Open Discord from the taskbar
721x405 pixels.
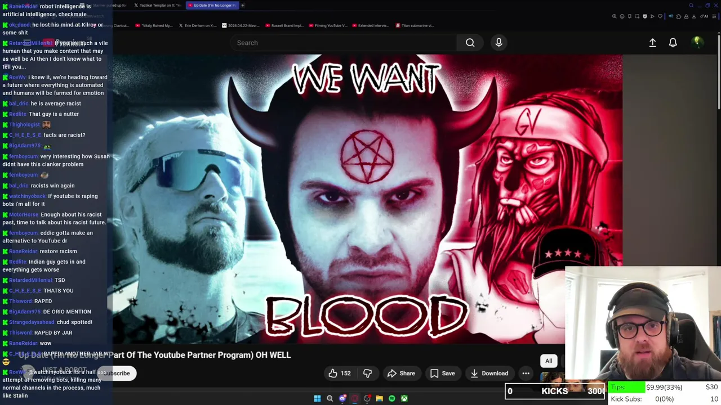[x=342, y=398]
